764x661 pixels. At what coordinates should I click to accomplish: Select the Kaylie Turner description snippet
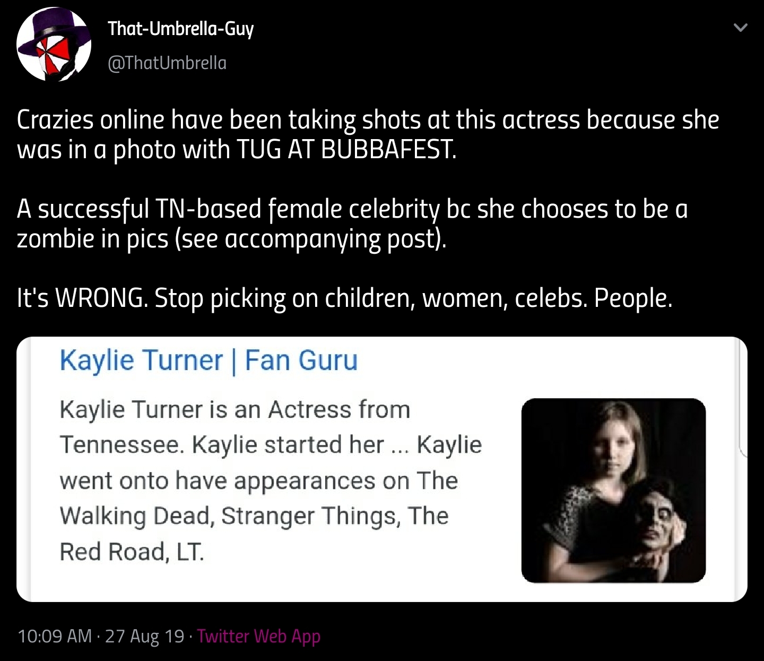271,480
